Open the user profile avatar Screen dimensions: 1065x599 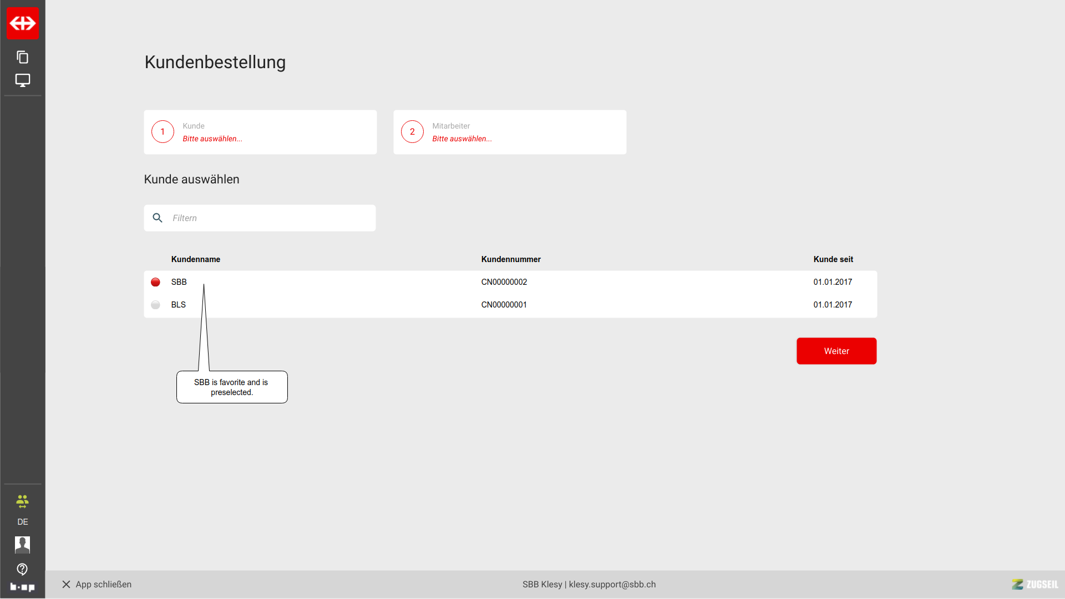click(x=23, y=545)
